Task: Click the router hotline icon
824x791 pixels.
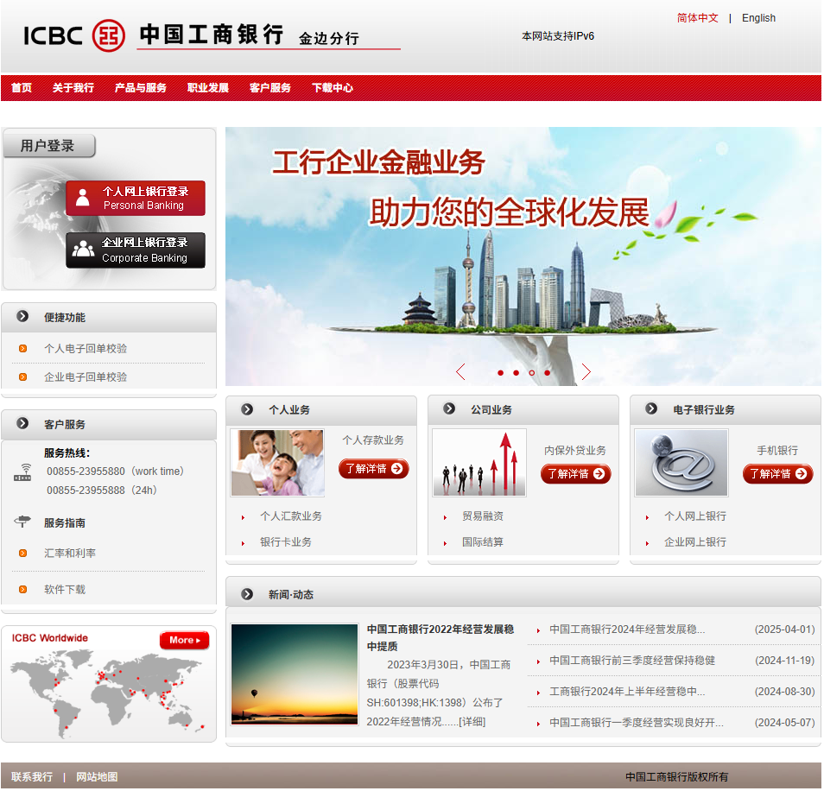Action: tap(22, 472)
